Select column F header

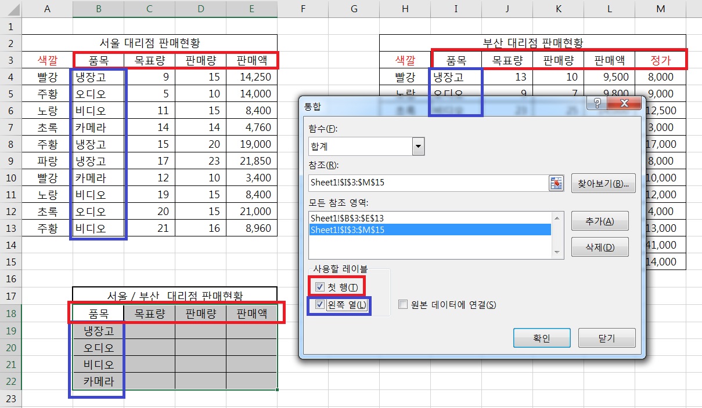point(303,9)
